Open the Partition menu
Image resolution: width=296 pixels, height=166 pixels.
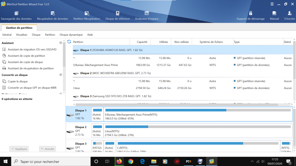tap(50, 35)
